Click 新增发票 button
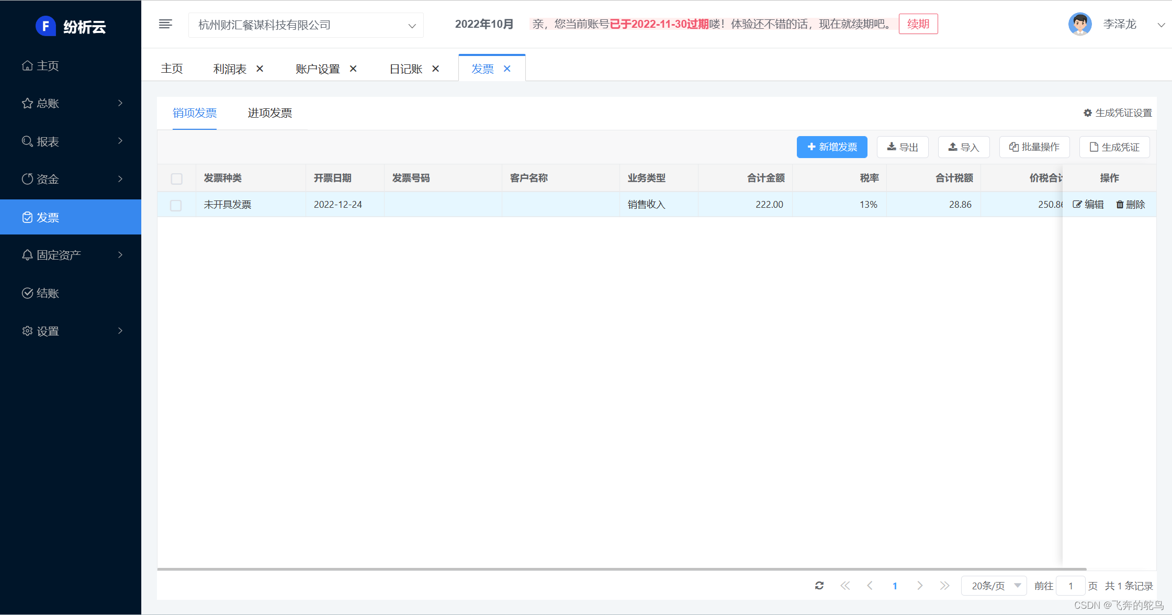The image size is (1172, 615). click(x=832, y=147)
